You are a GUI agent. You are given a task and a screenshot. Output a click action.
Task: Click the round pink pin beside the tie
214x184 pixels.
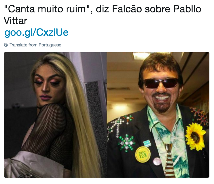pyautogui.click(x=157, y=161)
